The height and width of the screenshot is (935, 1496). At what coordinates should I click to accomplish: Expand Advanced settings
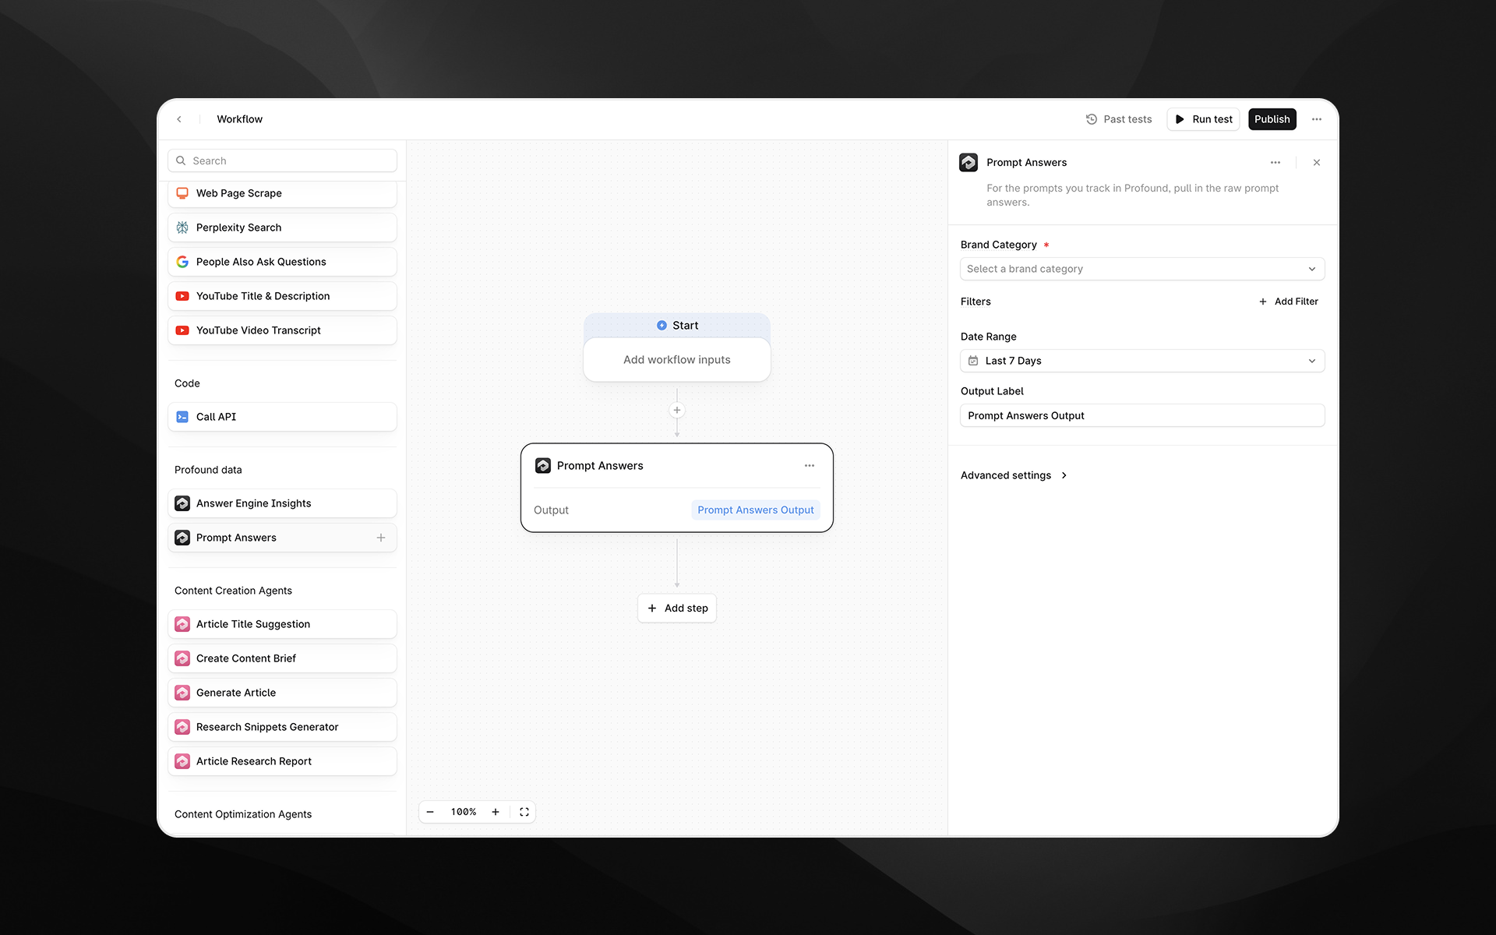(1014, 475)
